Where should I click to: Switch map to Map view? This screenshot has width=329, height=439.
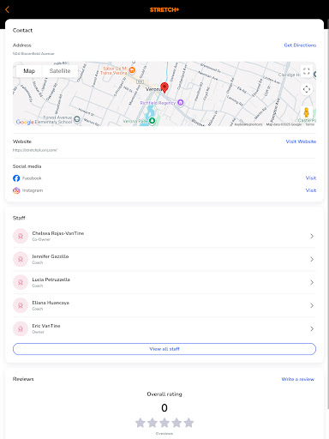coord(29,71)
